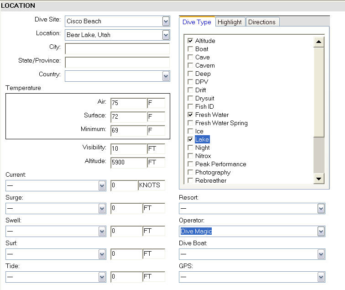Click the scroll up arrow in dive list
The width and height of the screenshot is (345, 290).
(319, 42)
